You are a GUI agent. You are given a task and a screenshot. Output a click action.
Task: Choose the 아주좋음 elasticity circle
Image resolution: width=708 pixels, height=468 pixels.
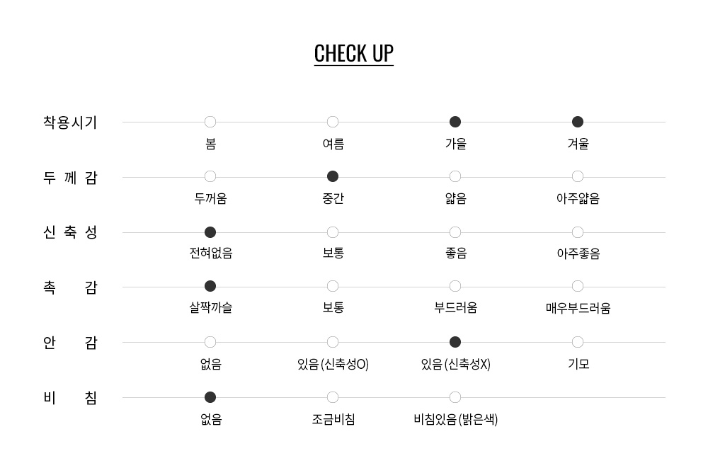pyautogui.click(x=578, y=232)
